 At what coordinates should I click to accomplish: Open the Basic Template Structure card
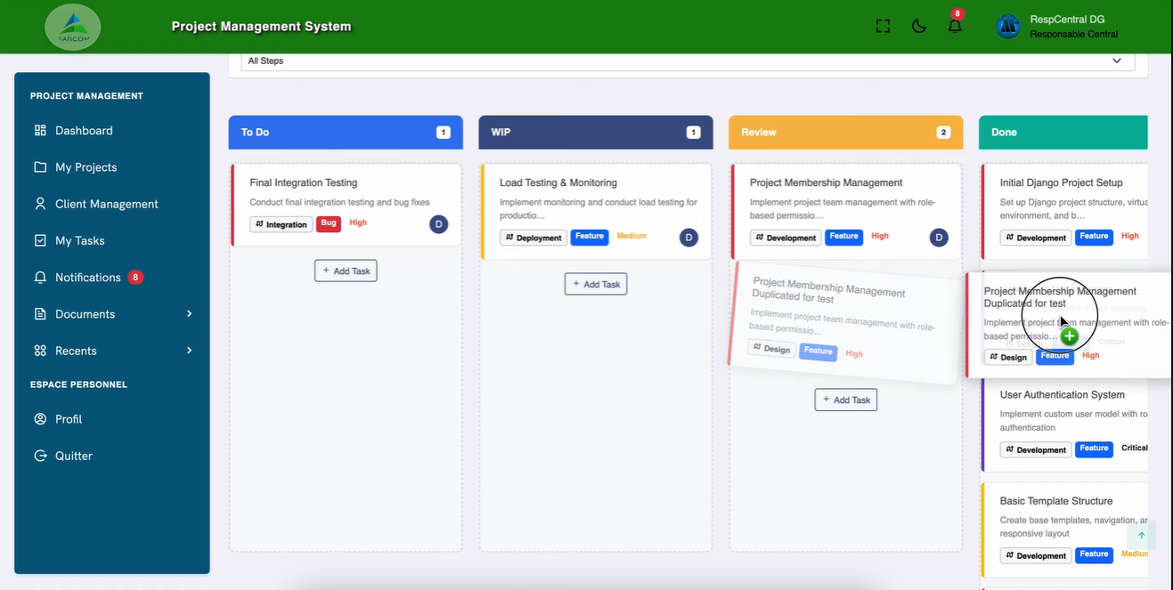pyautogui.click(x=1056, y=501)
